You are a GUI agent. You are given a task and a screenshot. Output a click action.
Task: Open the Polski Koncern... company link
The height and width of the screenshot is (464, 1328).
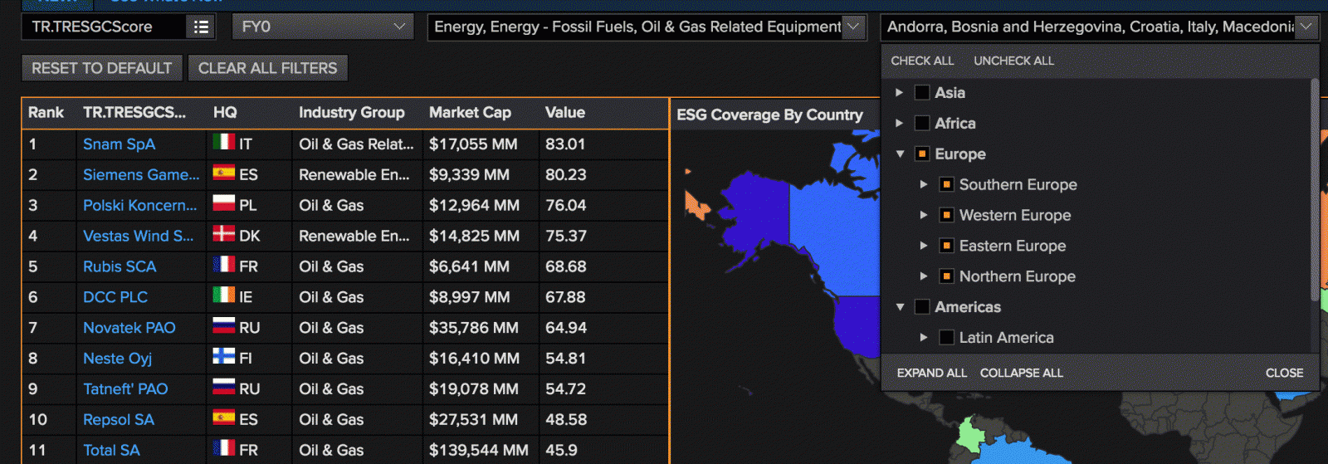(x=140, y=205)
